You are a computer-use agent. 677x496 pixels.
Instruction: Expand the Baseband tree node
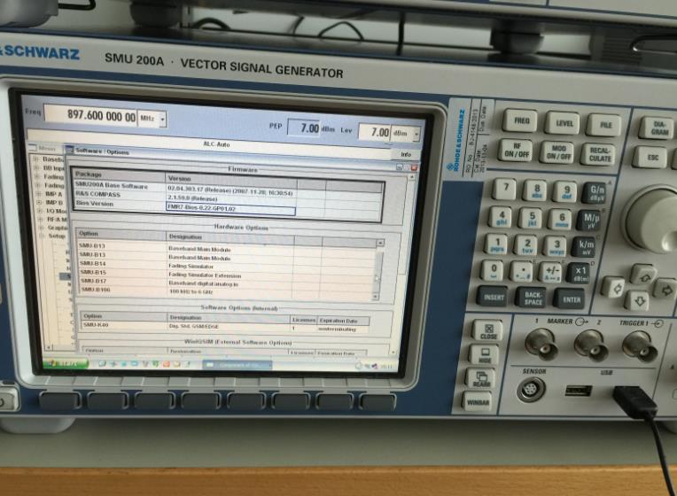(x=35, y=159)
